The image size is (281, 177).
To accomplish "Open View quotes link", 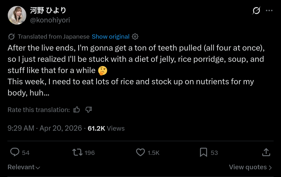I will tap(248, 167).
